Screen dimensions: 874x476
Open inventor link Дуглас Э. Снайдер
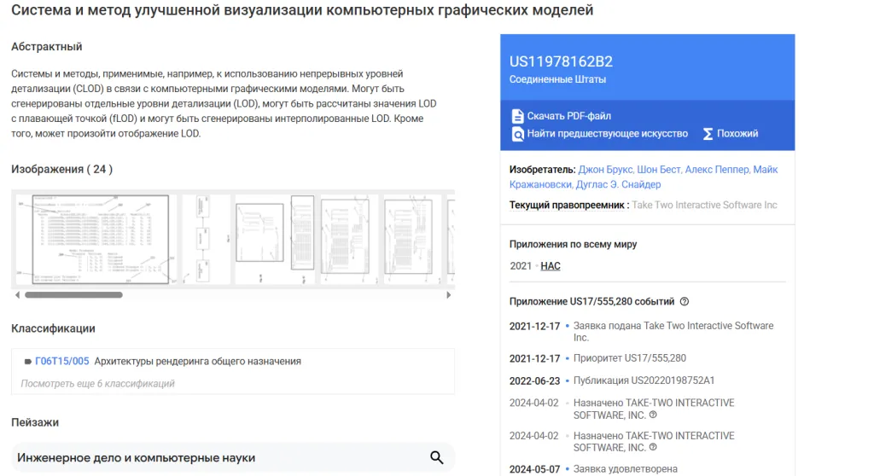618,184
